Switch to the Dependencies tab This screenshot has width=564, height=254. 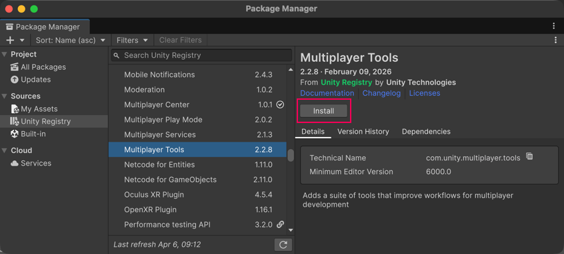pyautogui.click(x=426, y=132)
